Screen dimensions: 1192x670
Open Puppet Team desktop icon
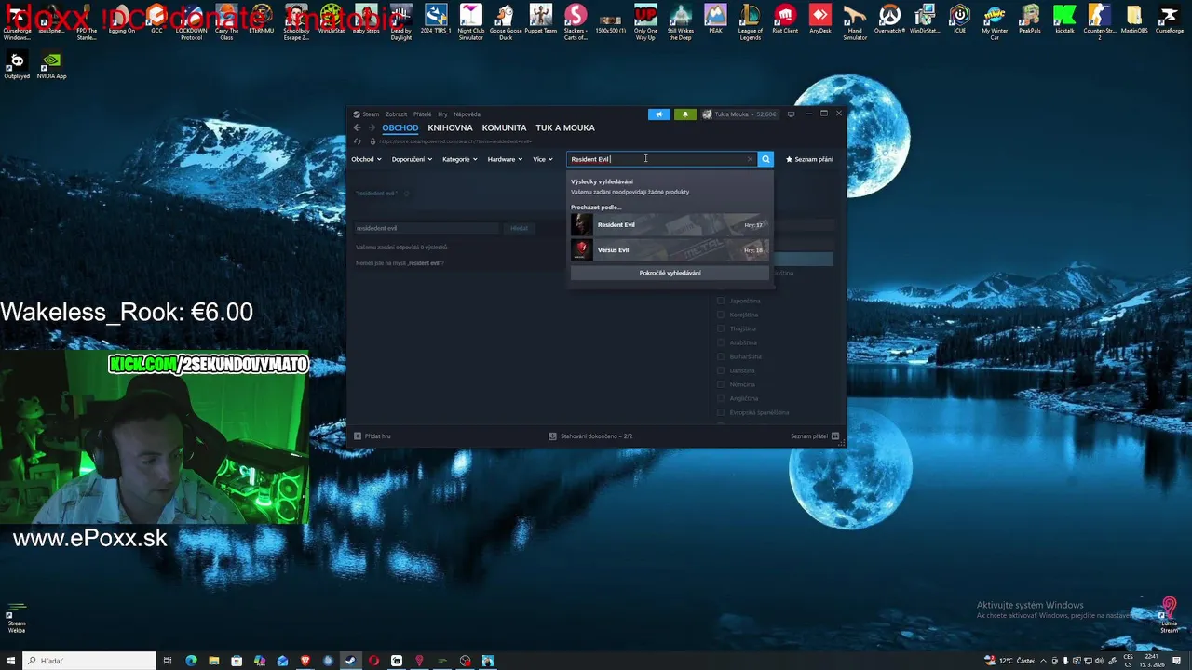(x=541, y=20)
